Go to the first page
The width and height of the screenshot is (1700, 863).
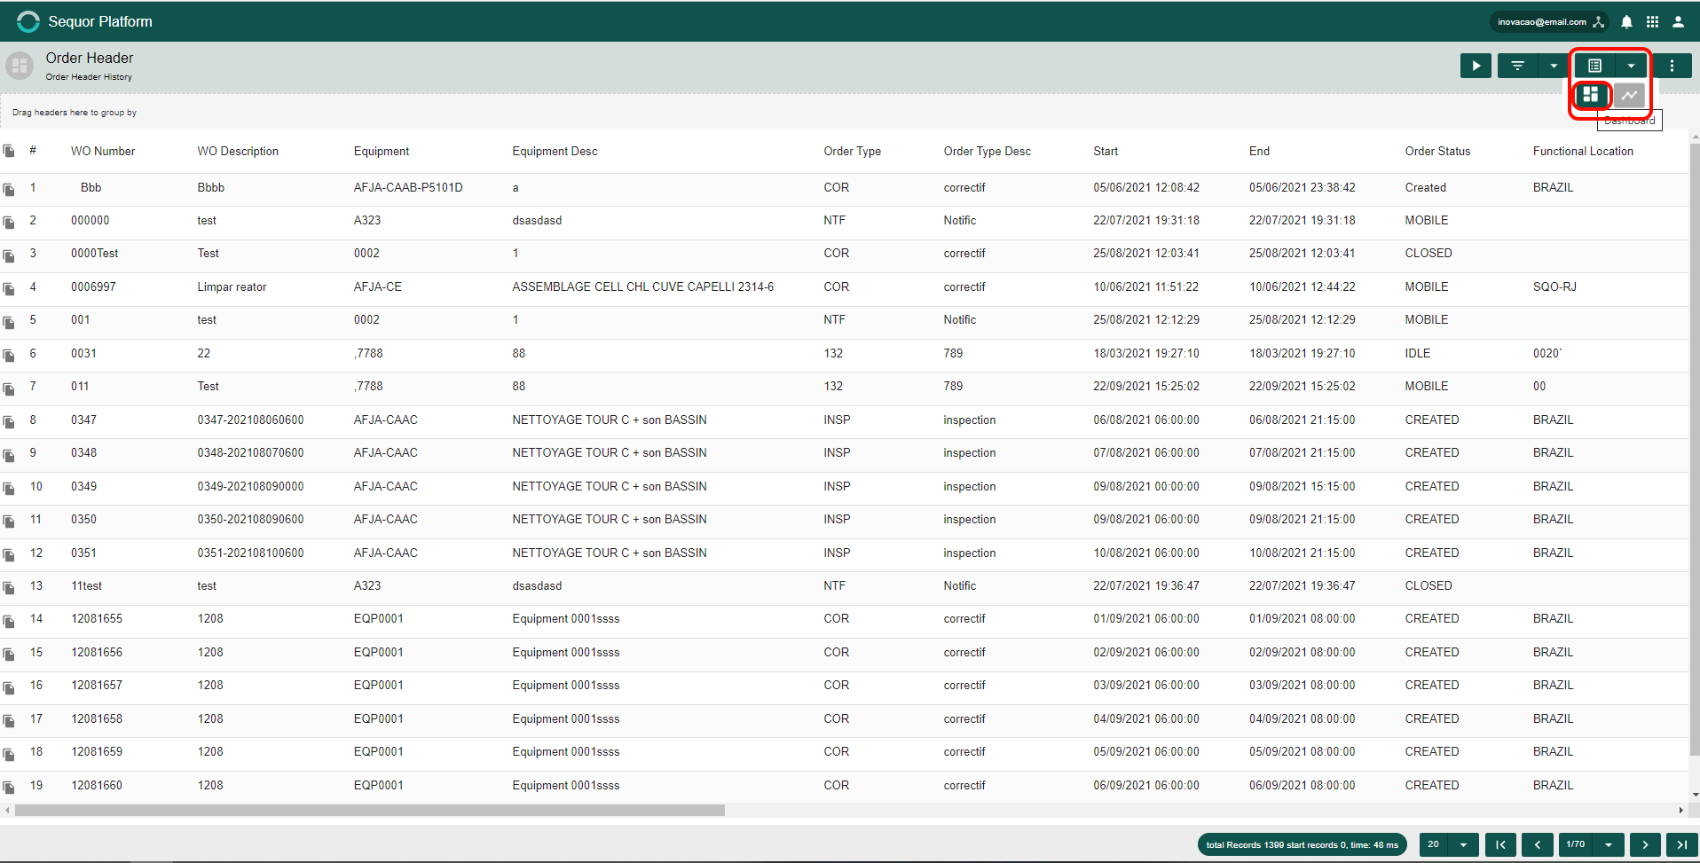1500,845
